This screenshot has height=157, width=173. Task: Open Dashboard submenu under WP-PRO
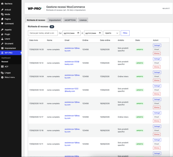(x=6, y=58)
